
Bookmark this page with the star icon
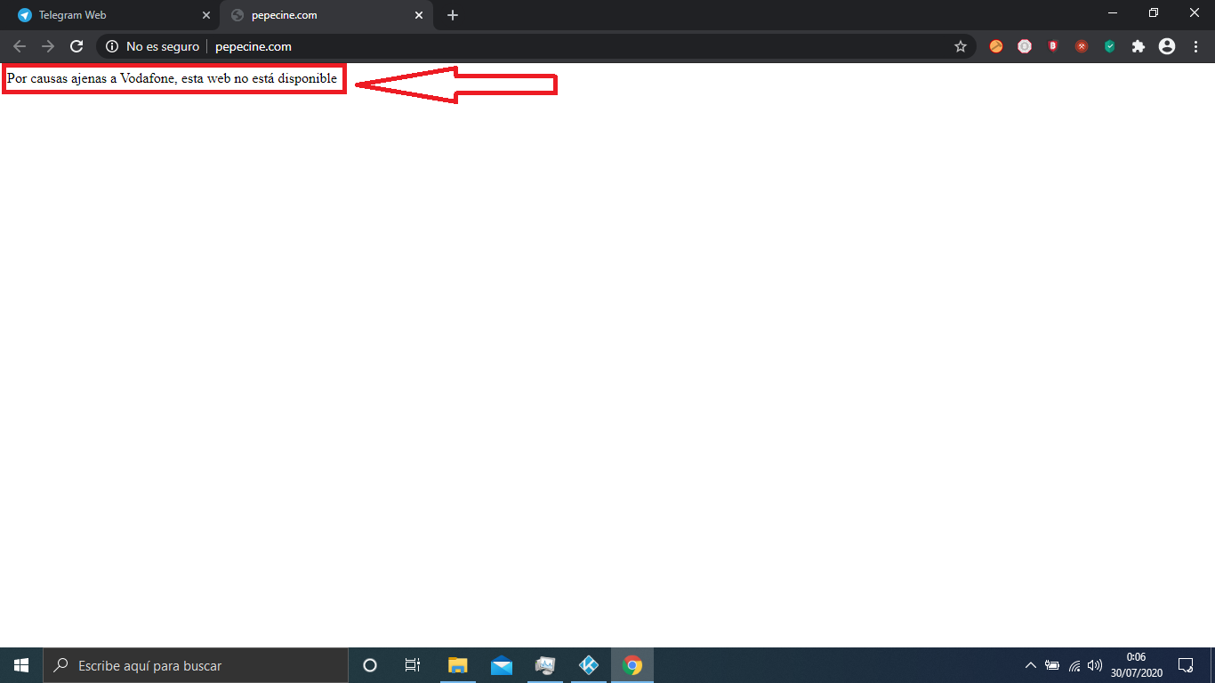click(x=961, y=46)
